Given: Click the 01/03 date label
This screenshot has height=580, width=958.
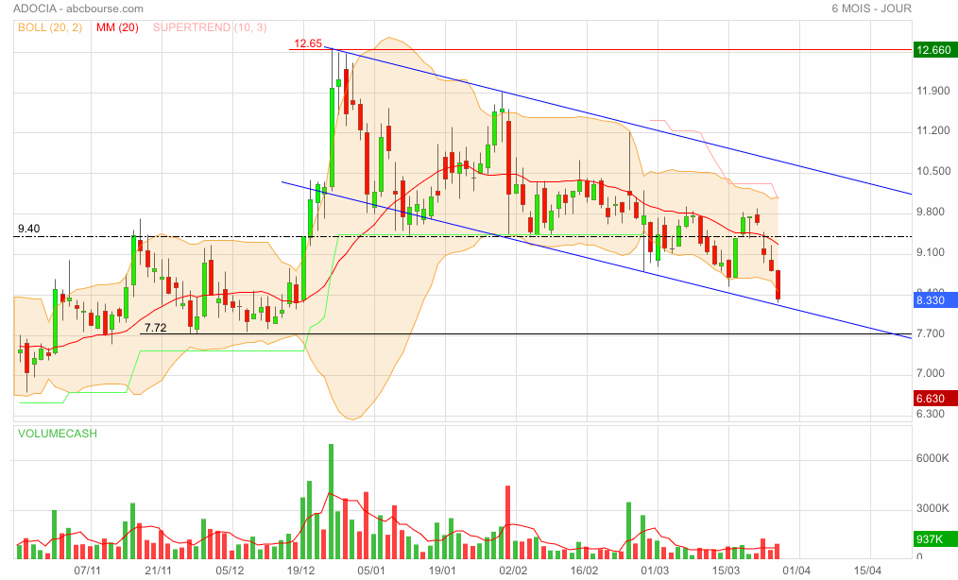Looking at the screenshot, I should point(655,571).
